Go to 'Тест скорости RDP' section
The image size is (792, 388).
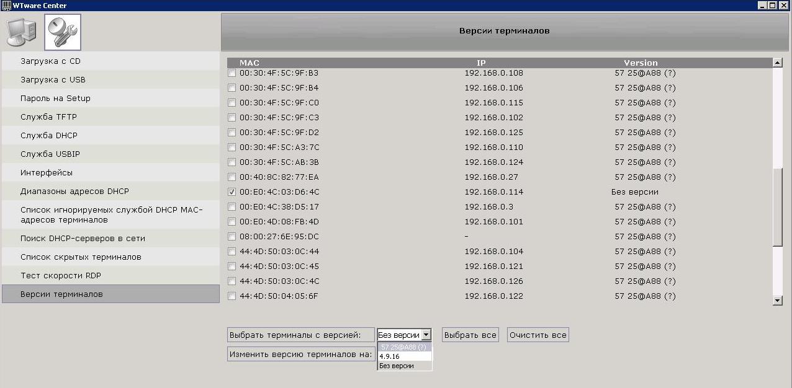[60, 275]
